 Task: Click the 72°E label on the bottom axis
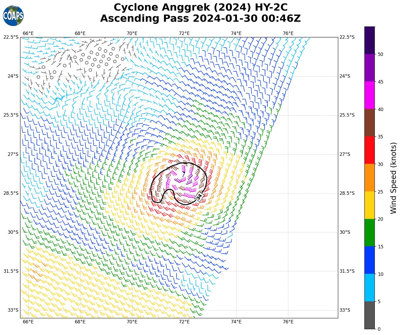[x=184, y=322]
